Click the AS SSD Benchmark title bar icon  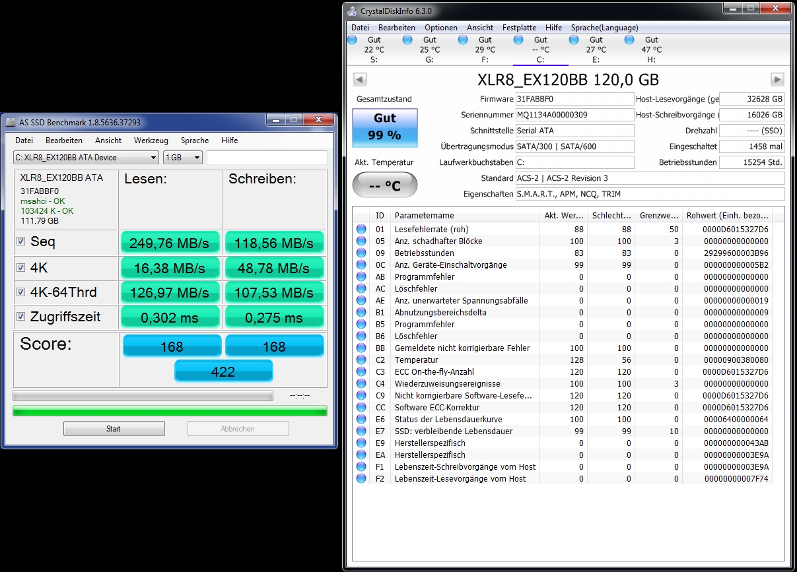[11, 122]
